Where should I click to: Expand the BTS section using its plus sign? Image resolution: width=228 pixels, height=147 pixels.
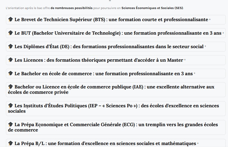tap(210, 20)
